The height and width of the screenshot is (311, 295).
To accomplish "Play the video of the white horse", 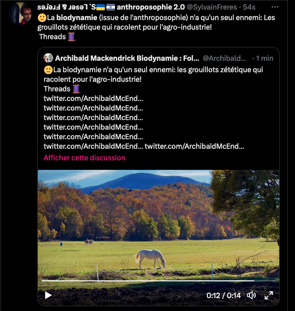I will point(48,295).
